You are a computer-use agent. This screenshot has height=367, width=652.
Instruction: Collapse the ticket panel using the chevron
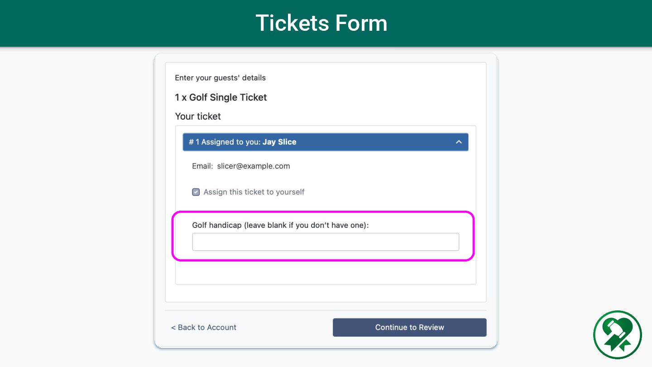click(x=459, y=142)
